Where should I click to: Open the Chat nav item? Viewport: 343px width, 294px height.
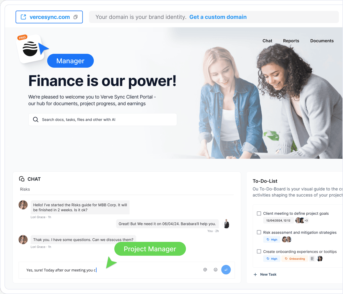click(x=267, y=41)
